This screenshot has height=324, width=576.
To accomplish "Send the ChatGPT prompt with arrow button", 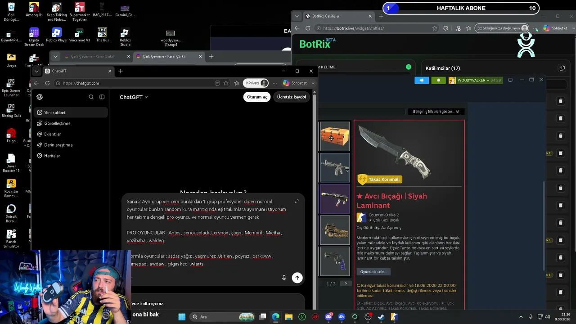I will click(297, 278).
